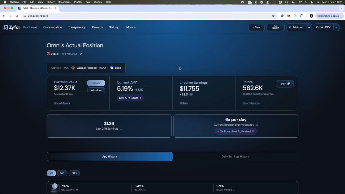The height and width of the screenshot is (194, 345).
Task: Select the 14D time range option
Action: tap(62, 173)
